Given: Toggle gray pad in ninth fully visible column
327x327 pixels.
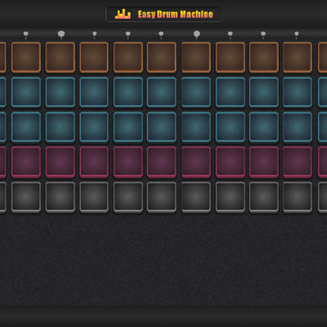Looking at the screenshot, I should tap(297, 197).
